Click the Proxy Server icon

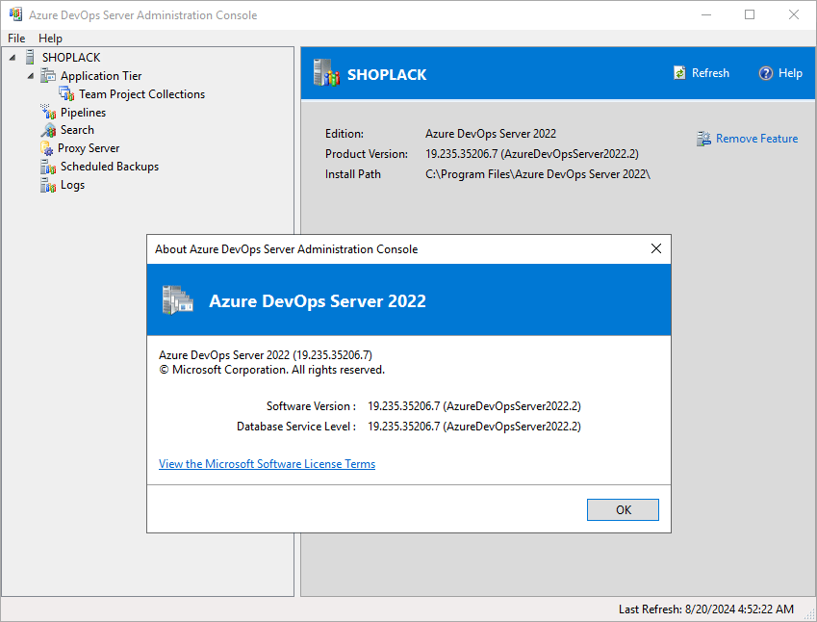click(46, 148)
